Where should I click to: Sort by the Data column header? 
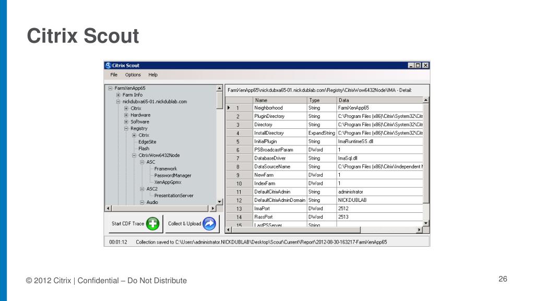pyautogui.click(x=379, y=100)
